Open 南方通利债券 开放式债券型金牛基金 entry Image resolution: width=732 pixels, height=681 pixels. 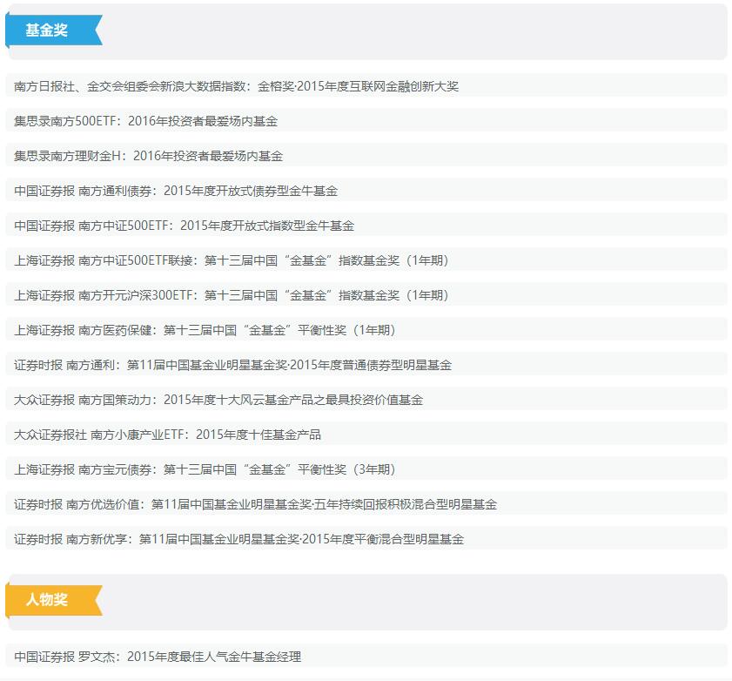[x=176, y=191]
